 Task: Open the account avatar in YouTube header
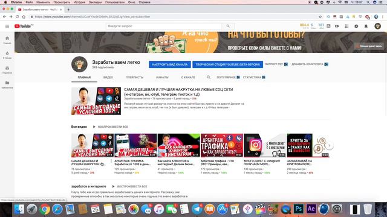click(377, 26)
